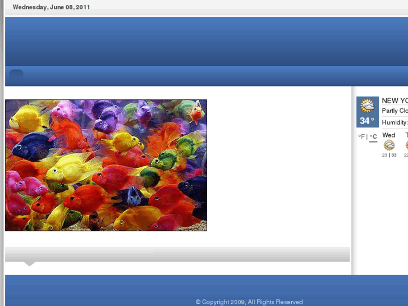Click the Copyright 2009 footer text
The image size is (408, 306).
point(249,302)
